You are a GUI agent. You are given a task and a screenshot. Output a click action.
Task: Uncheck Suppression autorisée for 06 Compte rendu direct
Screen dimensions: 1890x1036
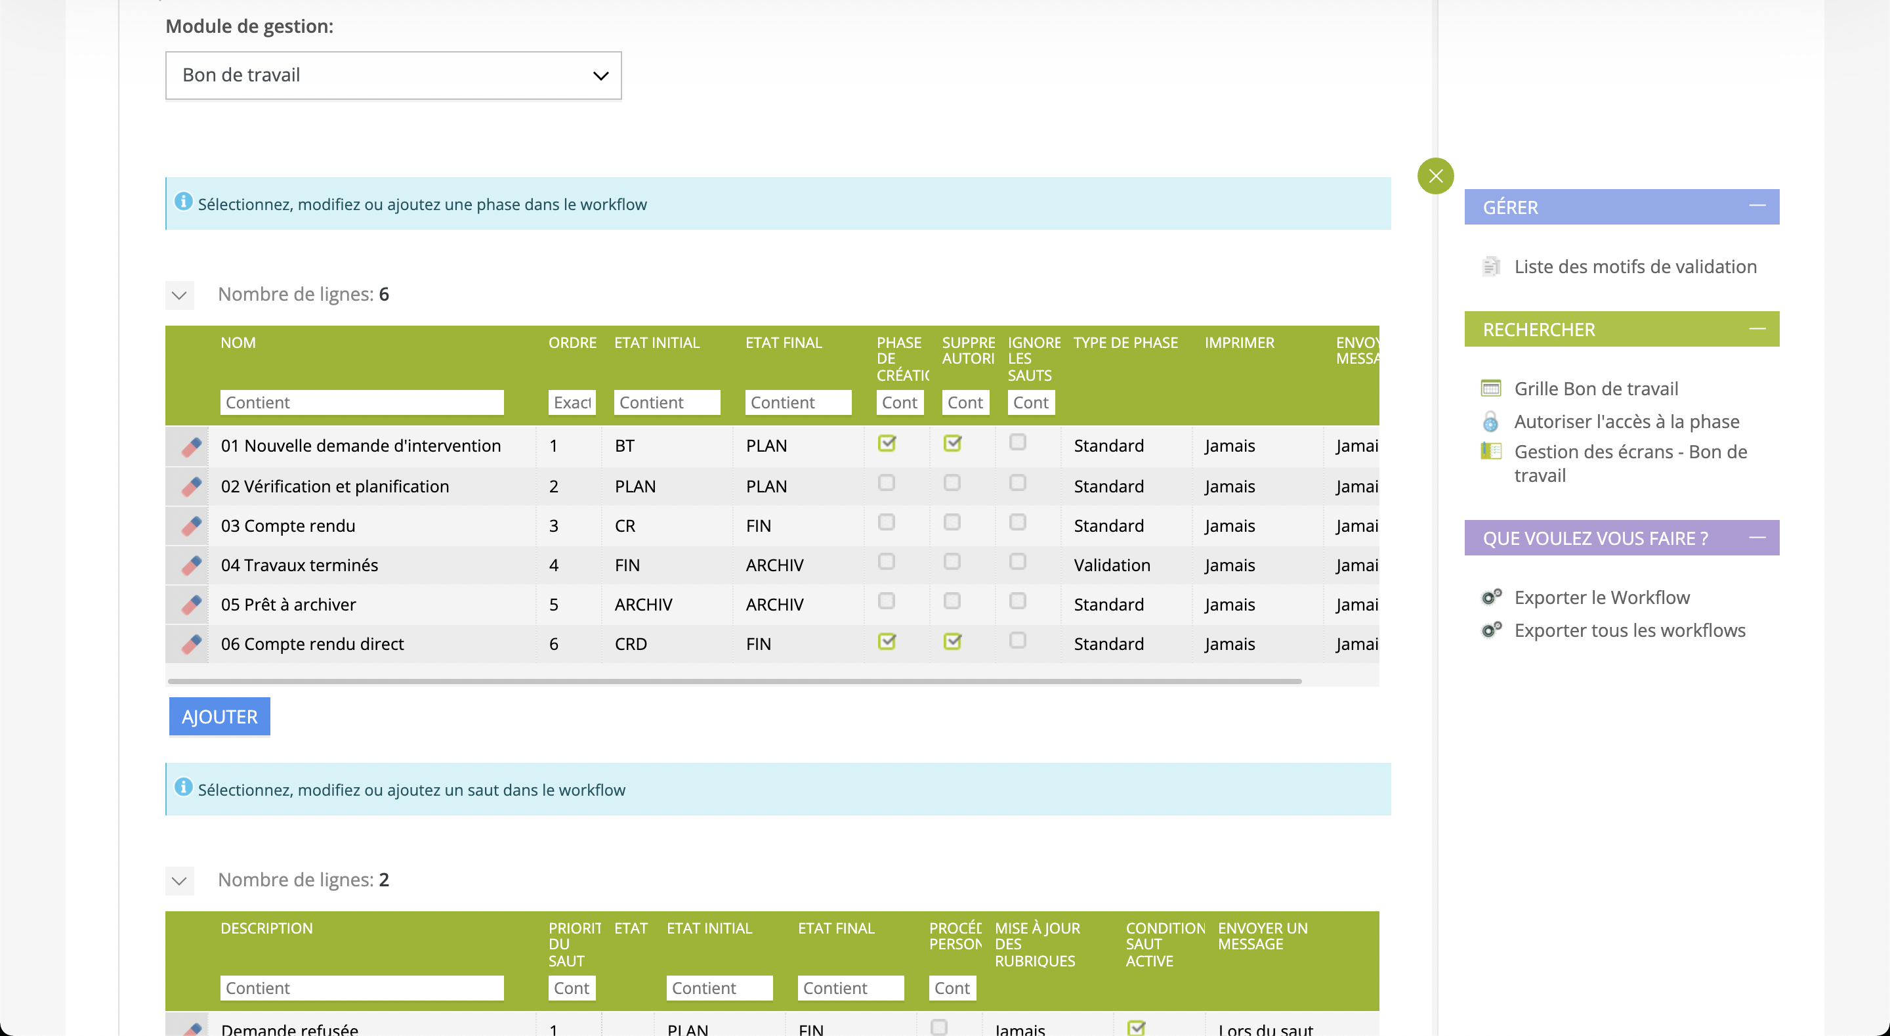pyautogui.click(x=952, y=641)
